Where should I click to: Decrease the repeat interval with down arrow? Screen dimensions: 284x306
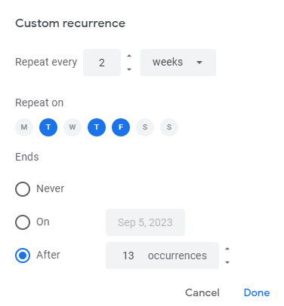[x=129, y=69]
